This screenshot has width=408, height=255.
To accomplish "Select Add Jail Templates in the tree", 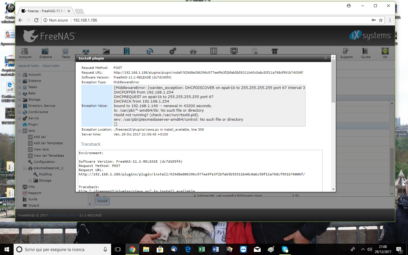I will coord(48,143).
